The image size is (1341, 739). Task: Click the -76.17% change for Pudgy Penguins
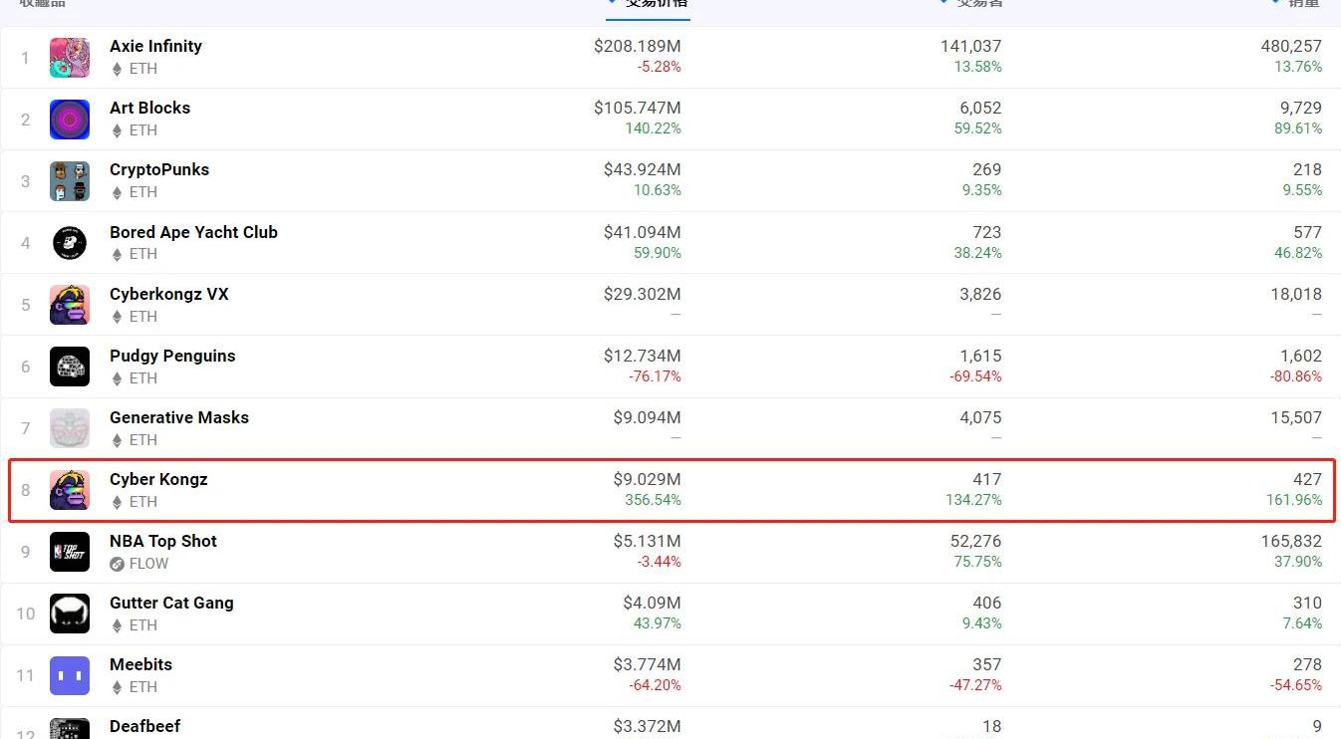pyautogui.click(x=656, y=376)
